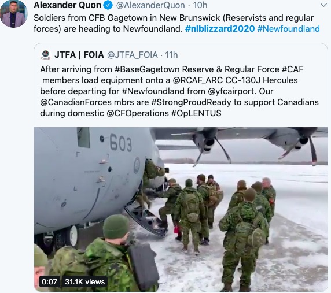Open the #StrongProudReady hashtag
Viewport: 331px width, 293px height.
point(192,102)
